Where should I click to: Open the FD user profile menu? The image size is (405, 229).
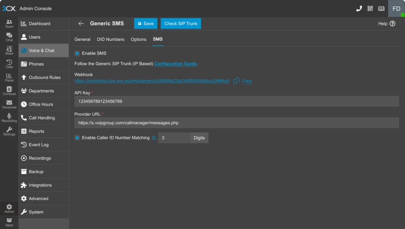pyautogui.click(x=396, y=9)
